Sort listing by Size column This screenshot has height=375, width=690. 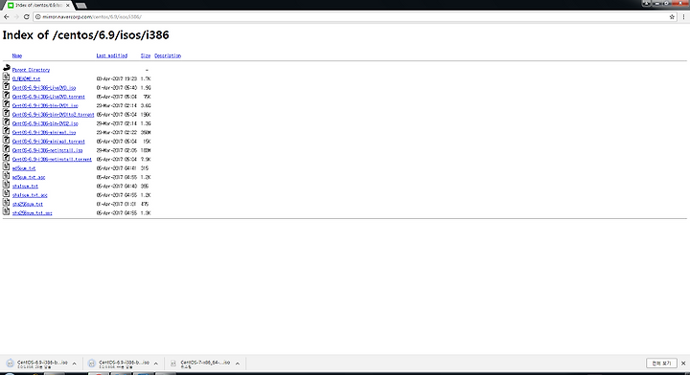(146, 55)
